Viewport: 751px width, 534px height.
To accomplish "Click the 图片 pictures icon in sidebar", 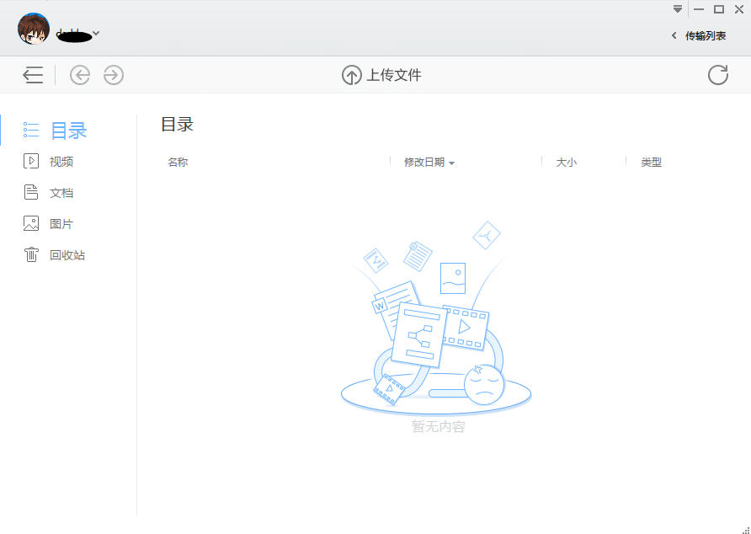I will [31, 223].
